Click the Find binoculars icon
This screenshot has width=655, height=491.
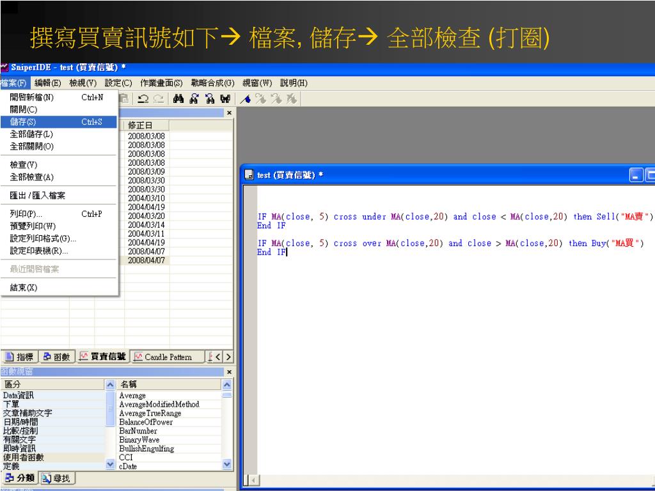tap(178, 99)
